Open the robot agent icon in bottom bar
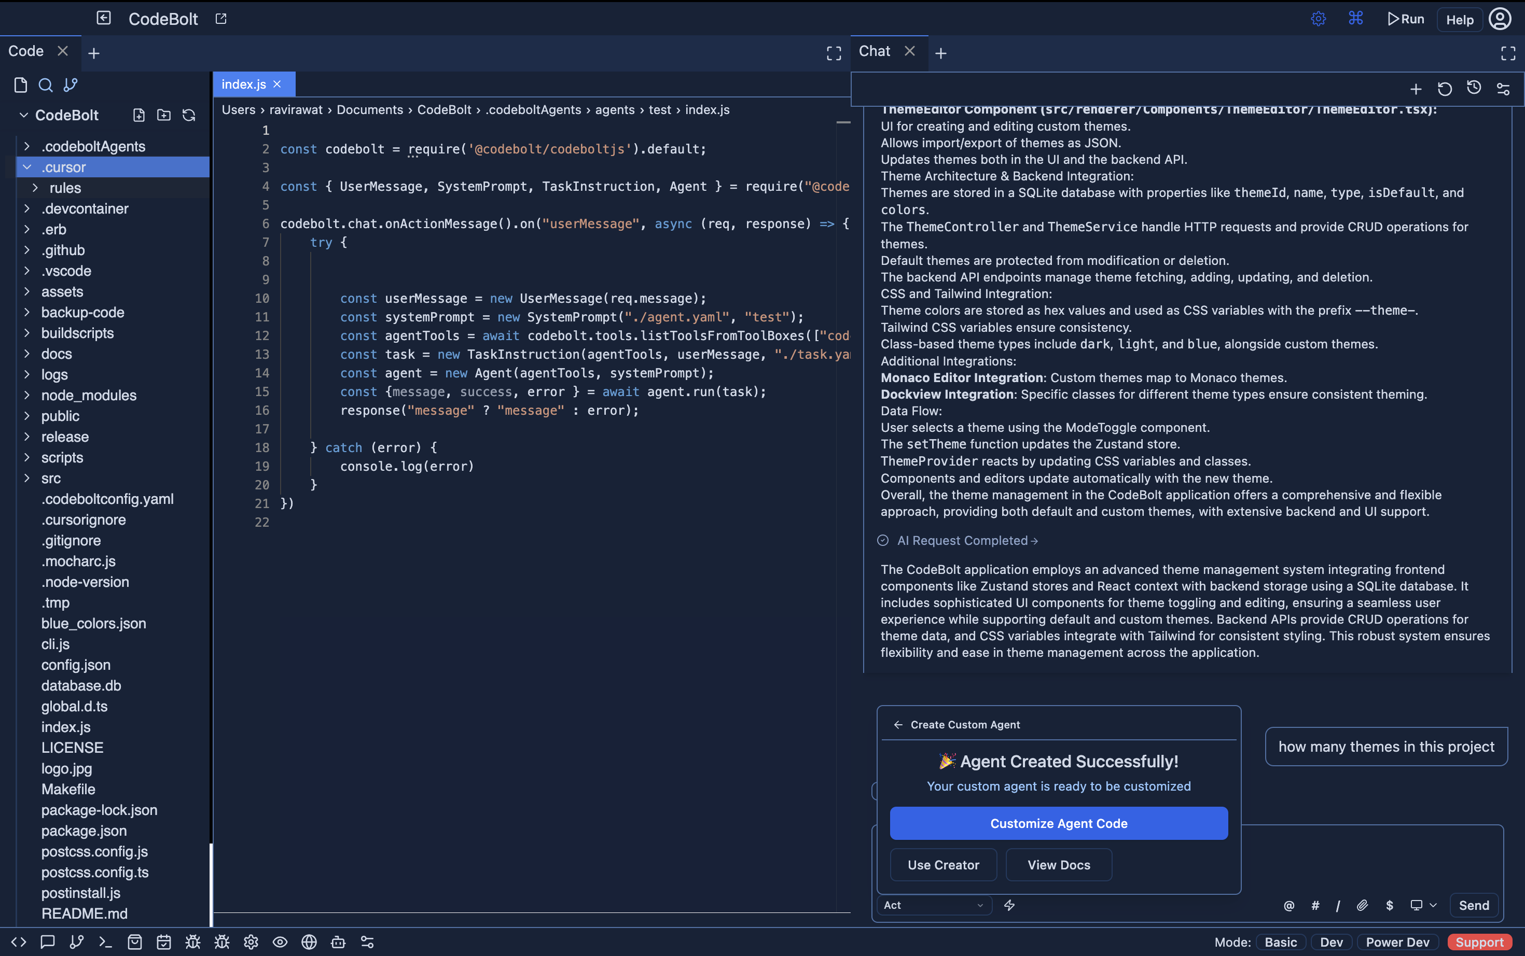The image size is (1525, 956). tap(338, 942)
